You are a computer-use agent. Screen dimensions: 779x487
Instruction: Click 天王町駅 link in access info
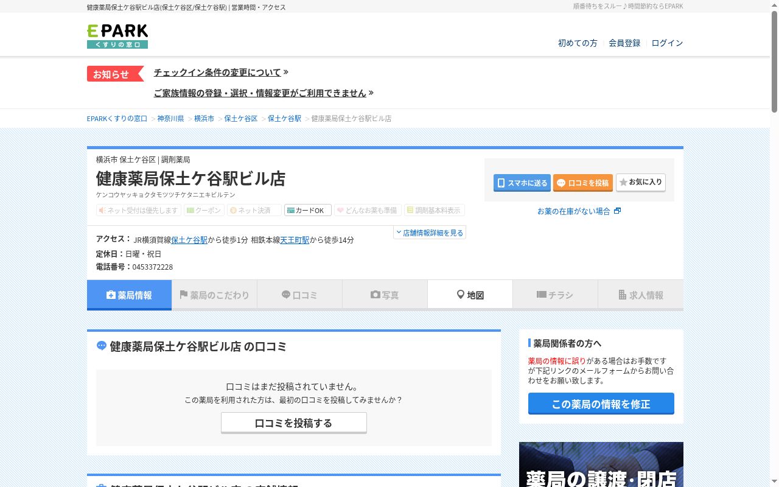pyautogui.click(x=295, y=240)
